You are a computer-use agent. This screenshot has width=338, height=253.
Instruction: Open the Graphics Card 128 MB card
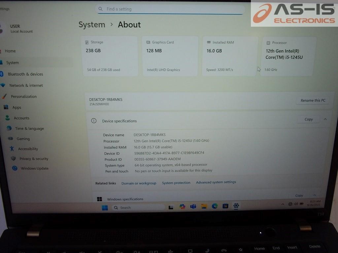[170, 56]
